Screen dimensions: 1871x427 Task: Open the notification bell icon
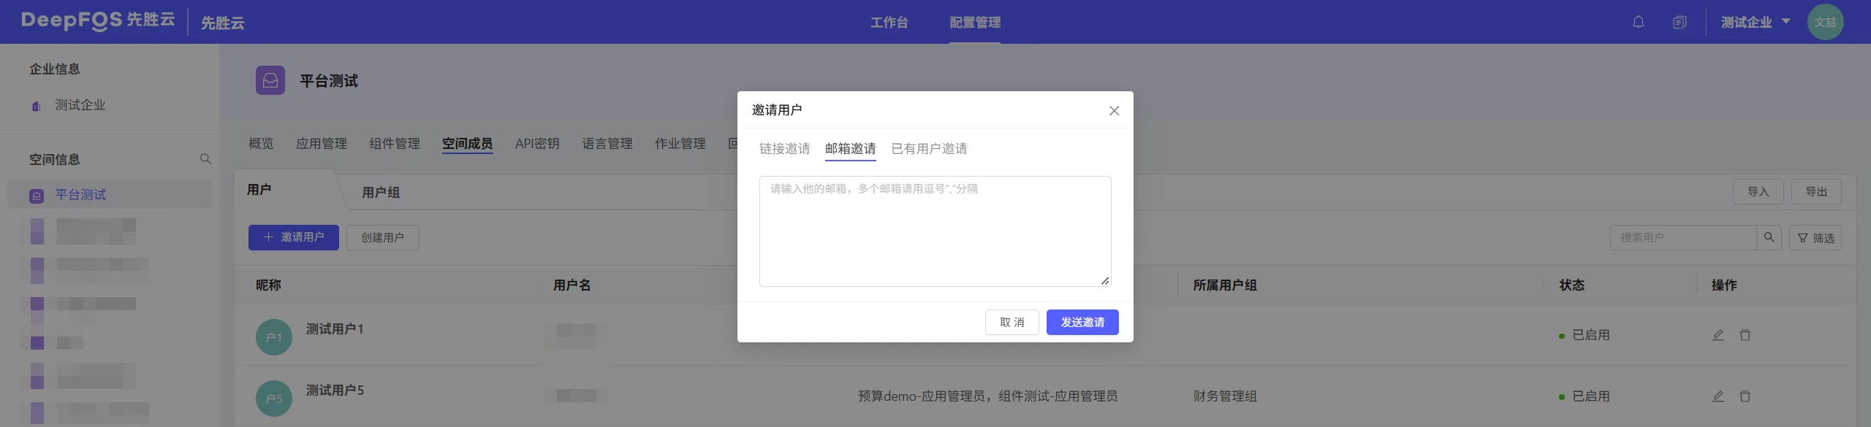pos(1639,22)
